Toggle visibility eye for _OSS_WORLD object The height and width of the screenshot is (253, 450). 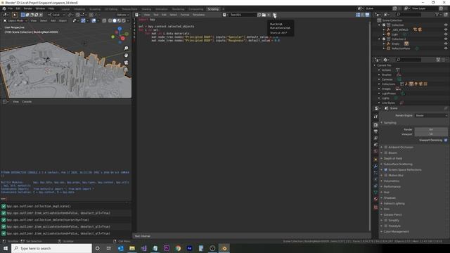point(446,30)
